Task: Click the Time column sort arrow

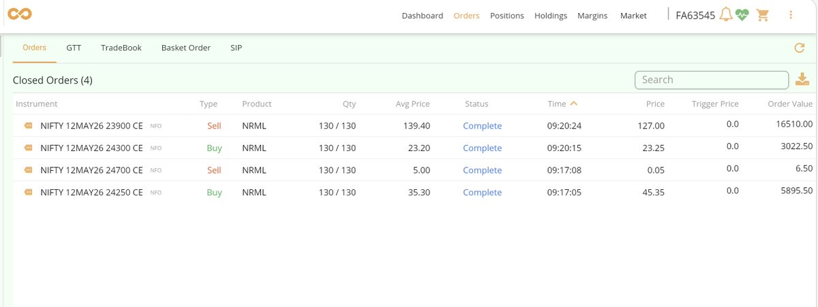Action: point(573,103)
